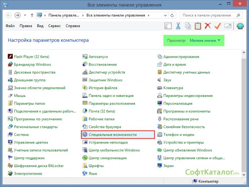
Task: Open Брандмауэр Windows item
Action: point(32,64)
